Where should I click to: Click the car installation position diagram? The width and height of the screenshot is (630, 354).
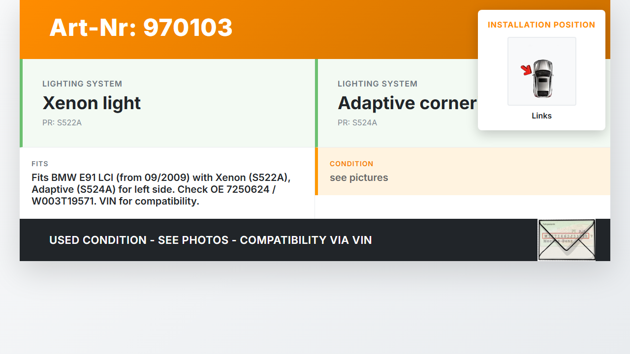541,71
